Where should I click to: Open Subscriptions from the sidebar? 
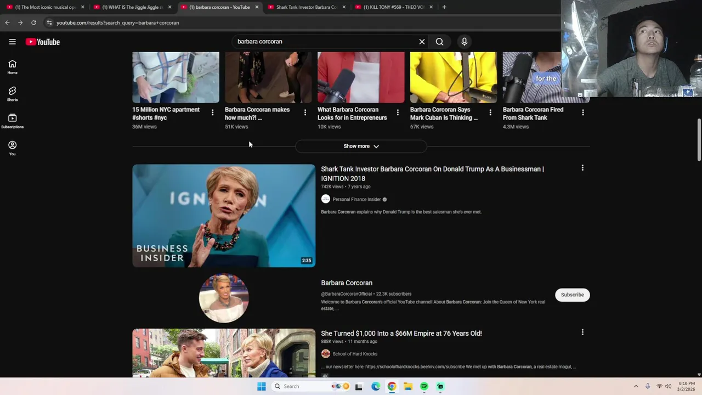click(x=12, y=121)
